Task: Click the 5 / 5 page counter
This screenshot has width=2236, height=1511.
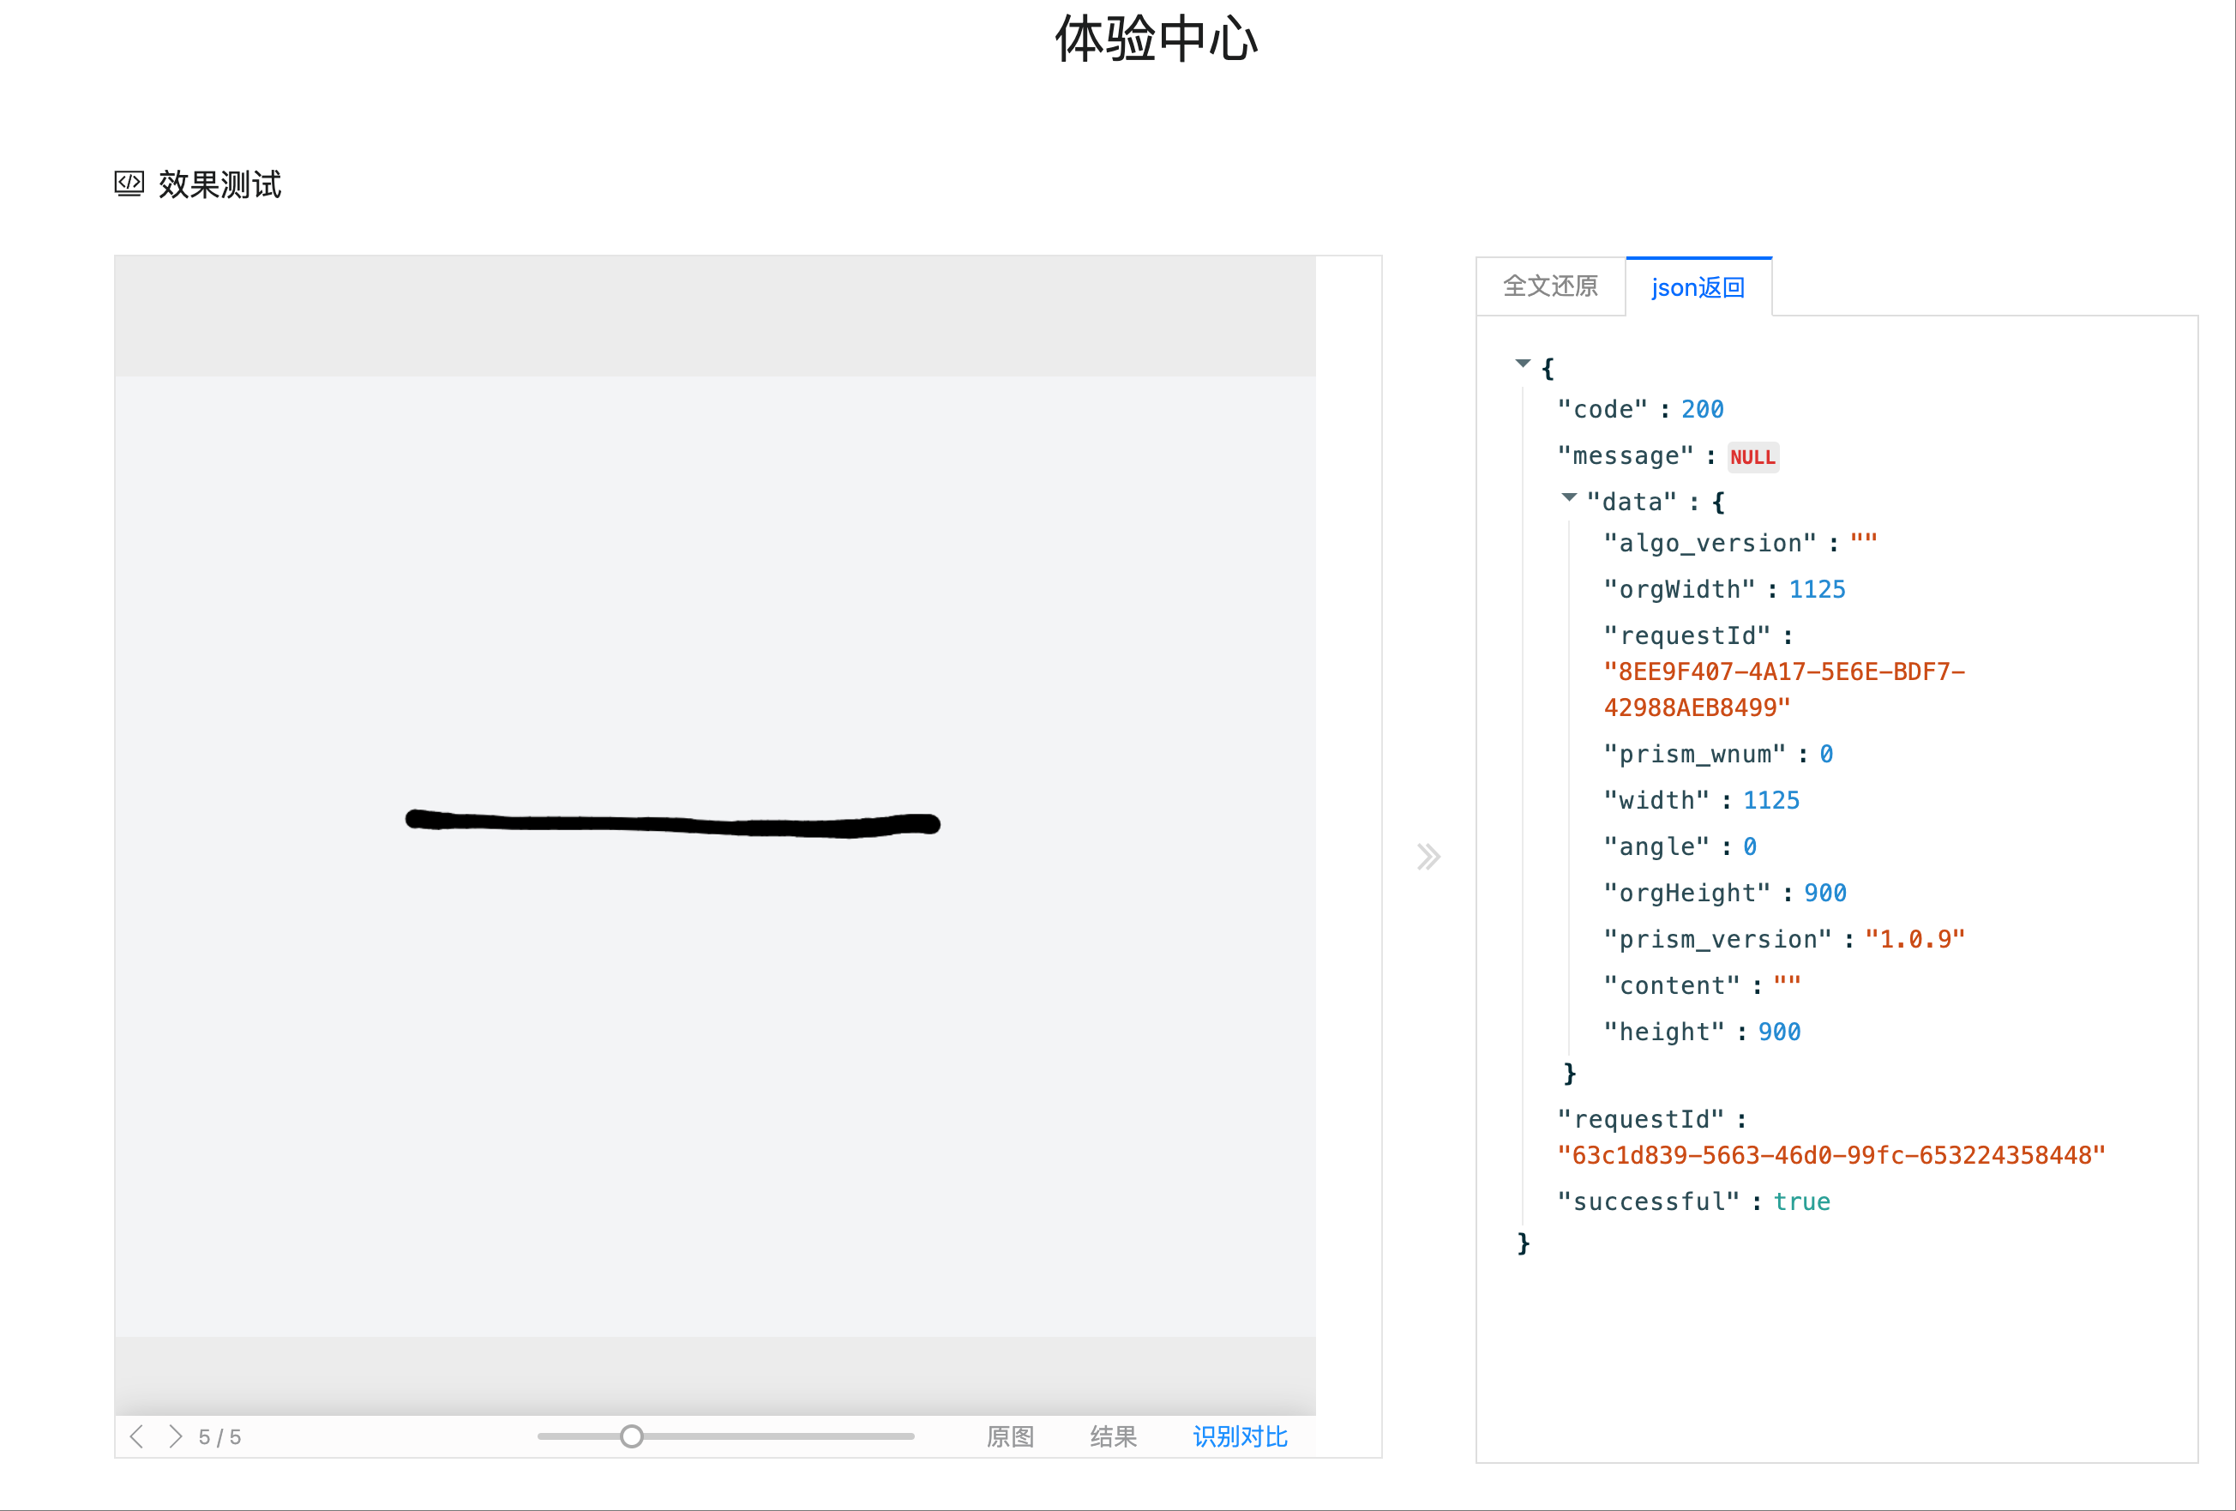Action: [219, 1438]
